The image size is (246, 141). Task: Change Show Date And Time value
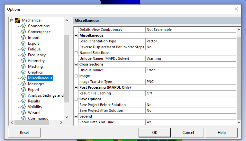click(191, 122)
